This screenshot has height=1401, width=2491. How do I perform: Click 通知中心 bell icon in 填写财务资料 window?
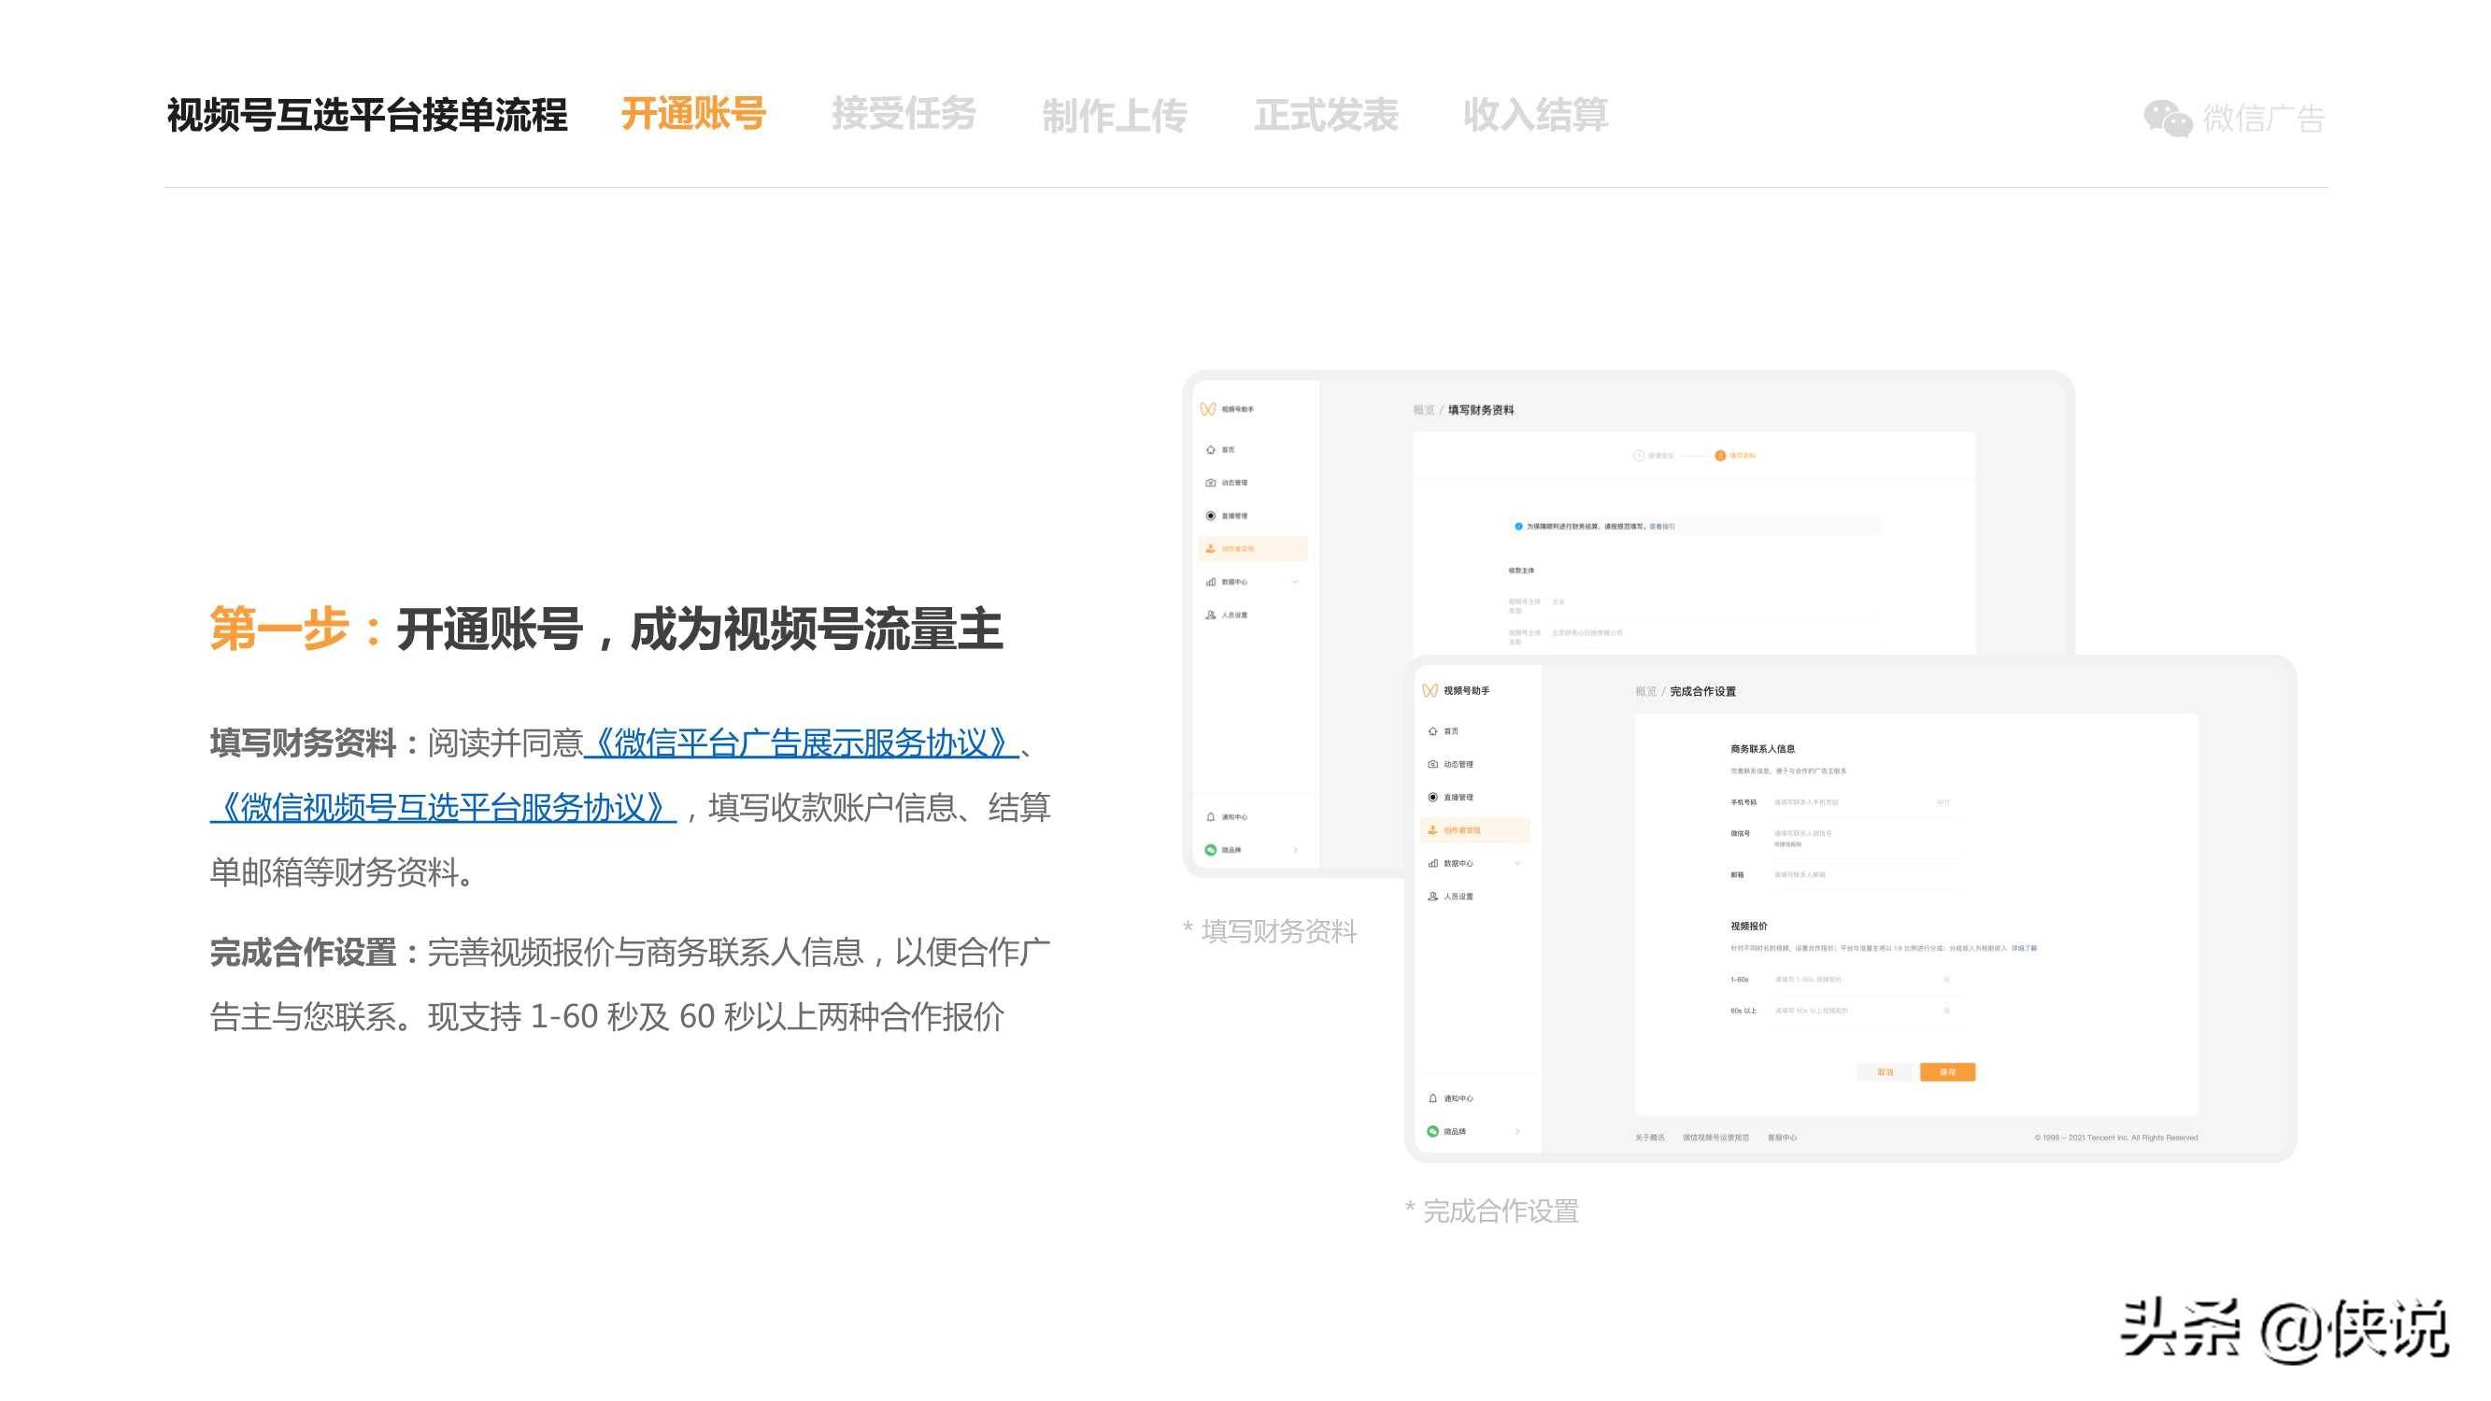click(1211, 817)
